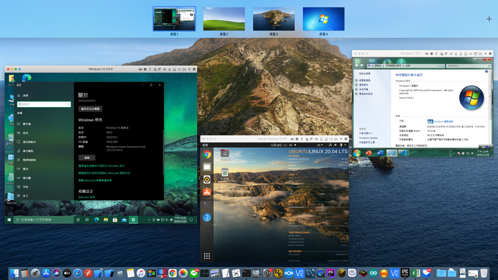Open Mail on the Windows 10 taskbar

(124, 220)
